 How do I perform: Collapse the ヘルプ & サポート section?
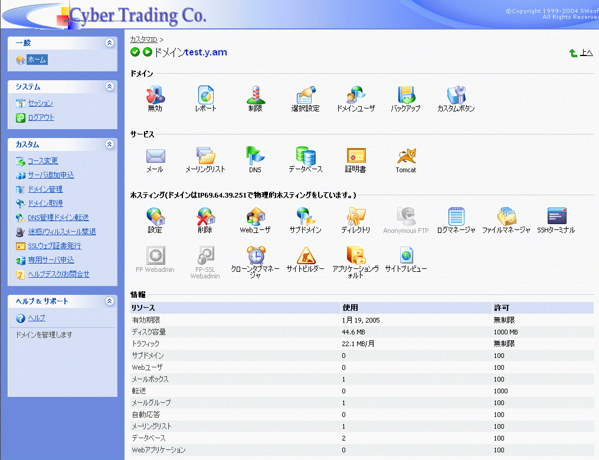(x=109, y=301)
